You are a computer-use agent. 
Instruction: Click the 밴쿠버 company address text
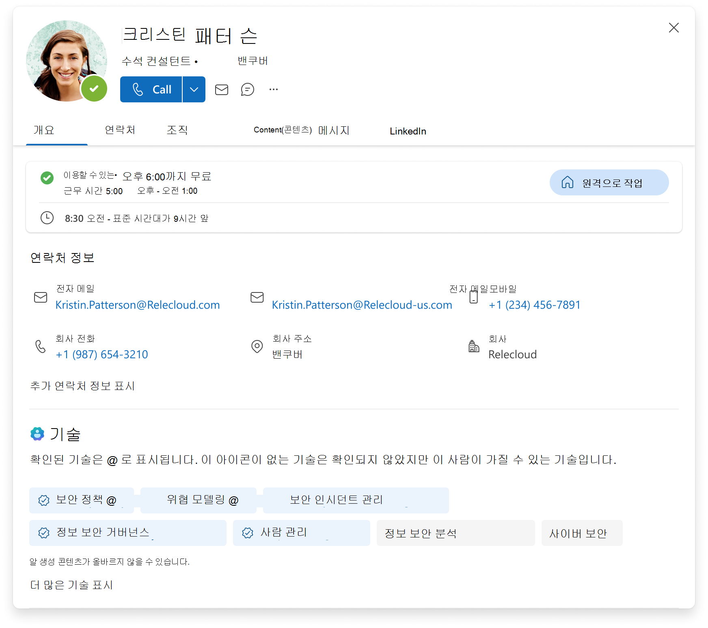pos(287,355)
